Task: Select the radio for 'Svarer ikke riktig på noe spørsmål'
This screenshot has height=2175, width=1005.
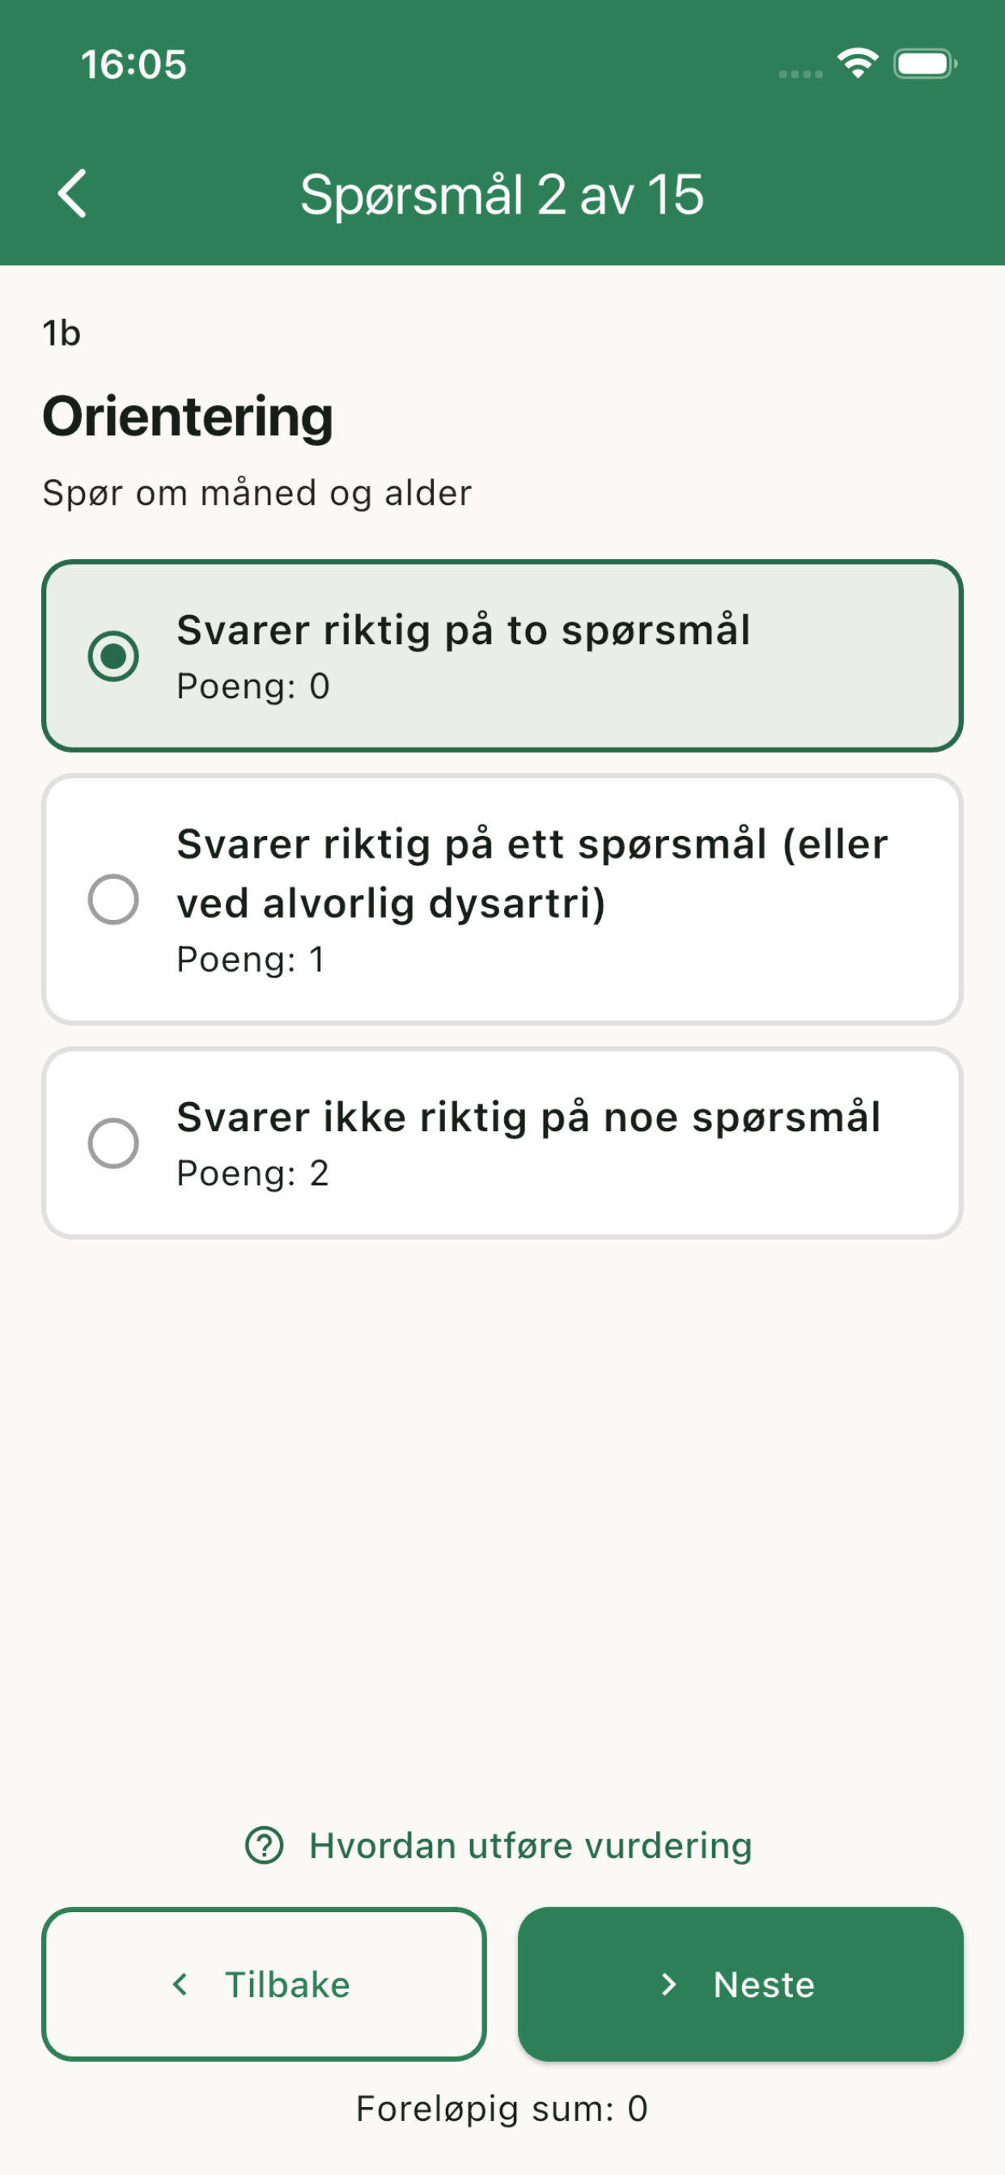Action: pos(113,1143)
